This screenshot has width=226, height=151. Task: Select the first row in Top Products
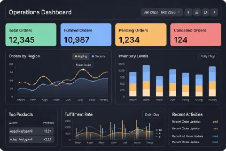(31, 131)
